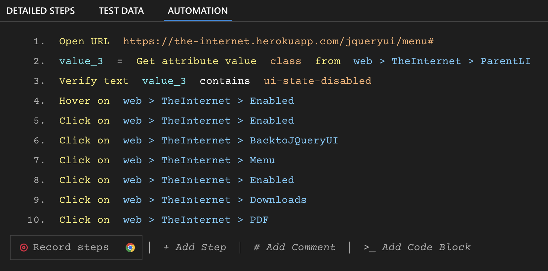Click Add Step

click(x=195, y=247)
